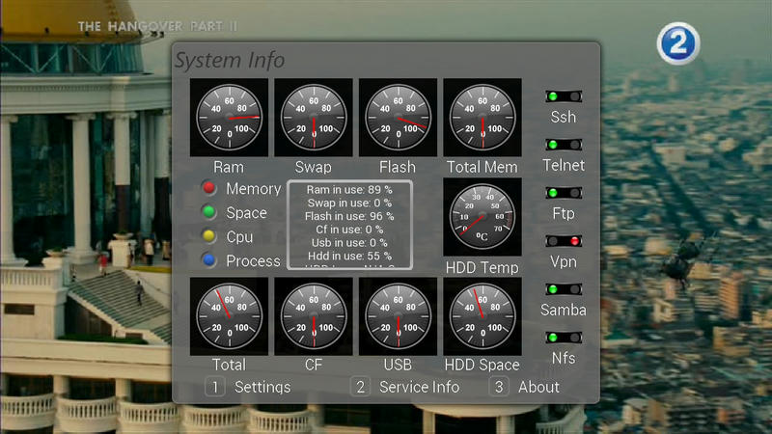Screen dimensions: 772x434
Task: Toggle the Ftp service indicator
Action: click(x=564, y=193)
